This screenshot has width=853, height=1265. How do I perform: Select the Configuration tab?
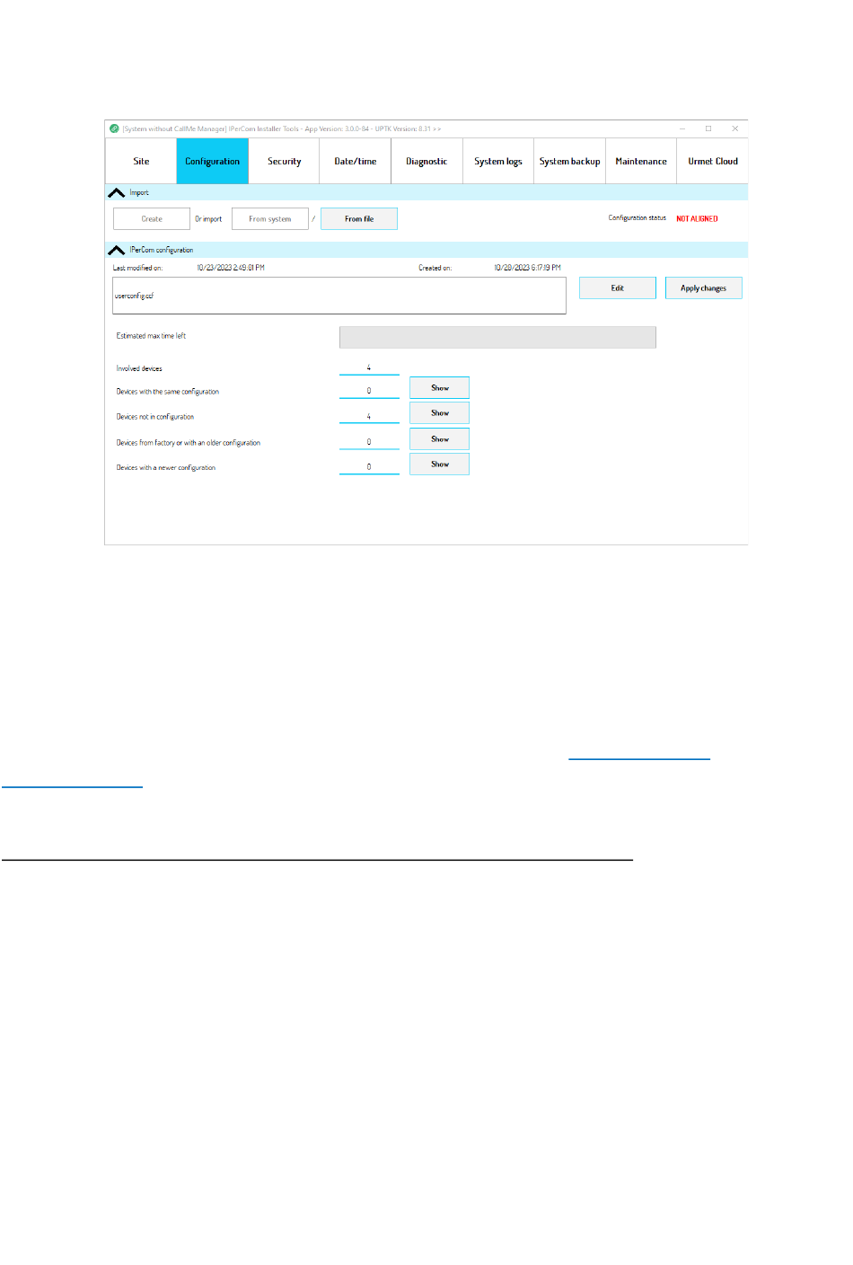(x=213, y=162)
